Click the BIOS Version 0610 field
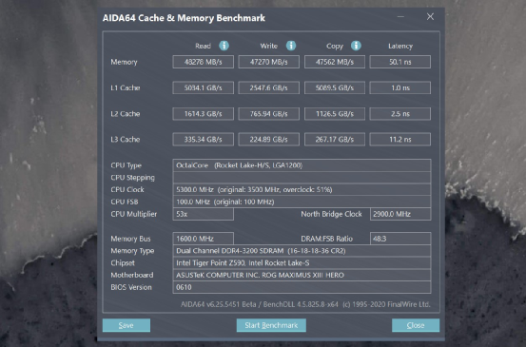This screenshot has height=347, width=526. tap(302, 287)
